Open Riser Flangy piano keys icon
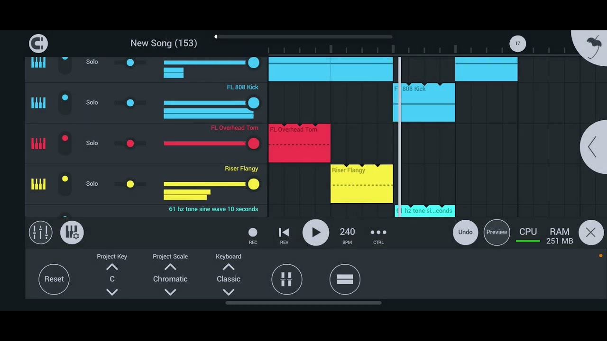This screenshot has width=607, height=341. coord(38,184)
